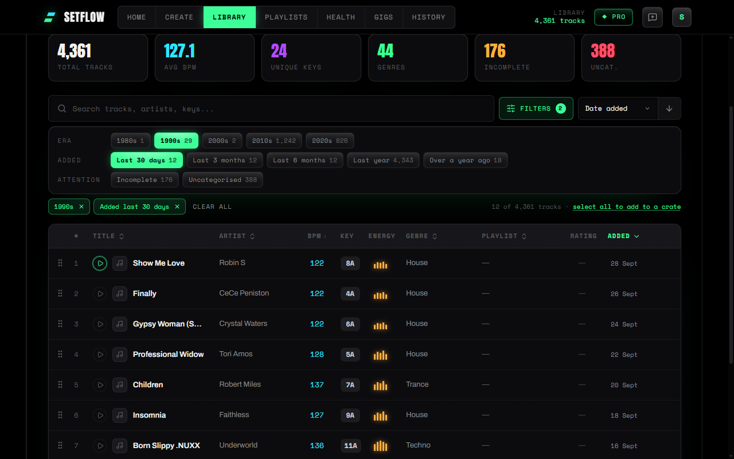Play the track Insomnia
The image size is (734, 459).
(x=100, y=415)
